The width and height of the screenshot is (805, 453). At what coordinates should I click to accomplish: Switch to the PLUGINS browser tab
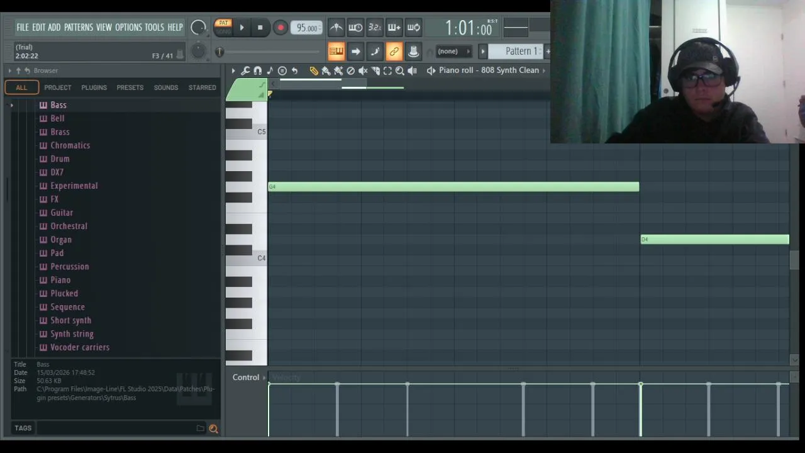coord(94,87)
